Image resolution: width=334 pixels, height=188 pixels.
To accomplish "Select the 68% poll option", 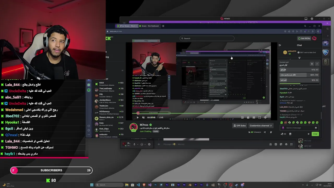I will [299, 75].
